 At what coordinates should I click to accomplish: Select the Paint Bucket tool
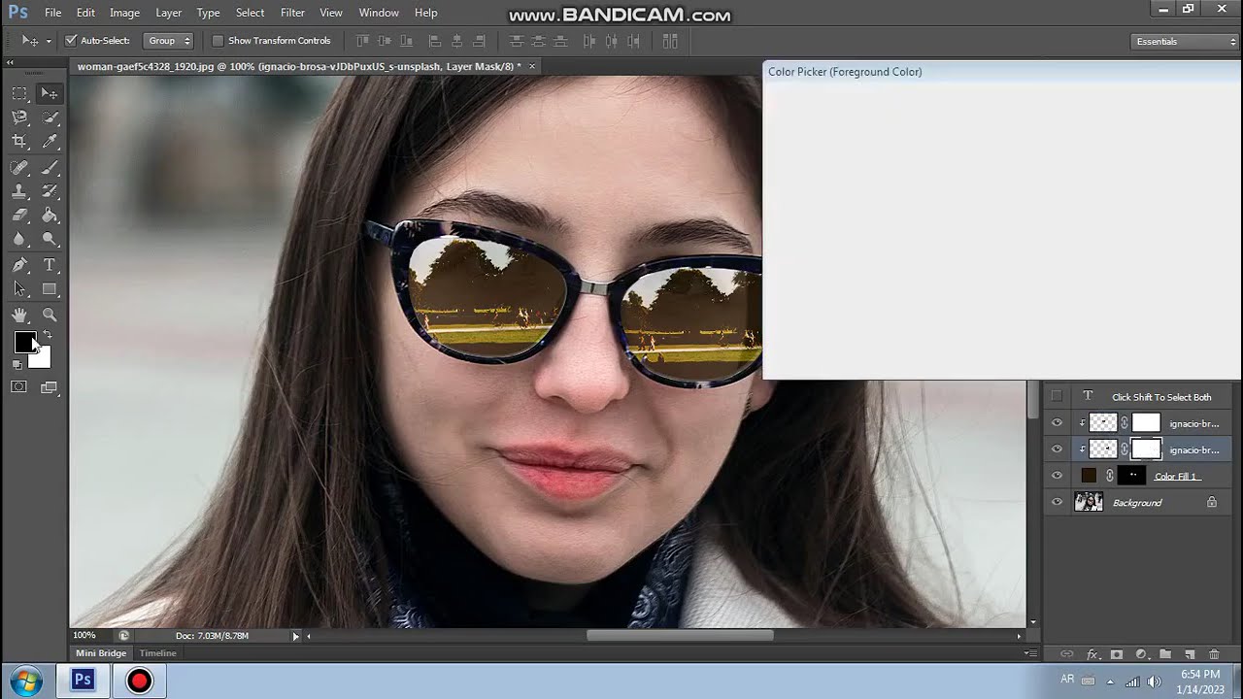[x=50, y=216]
